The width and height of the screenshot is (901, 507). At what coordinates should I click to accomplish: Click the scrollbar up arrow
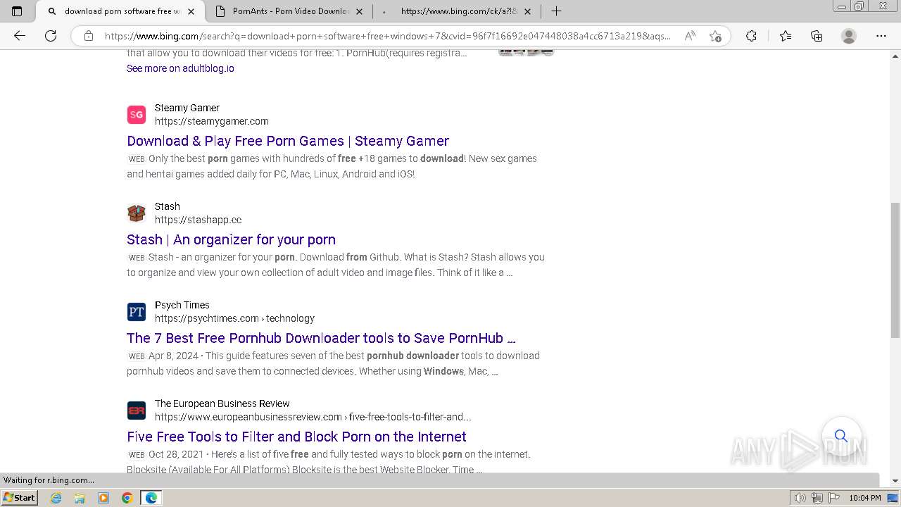coord(895,56)
